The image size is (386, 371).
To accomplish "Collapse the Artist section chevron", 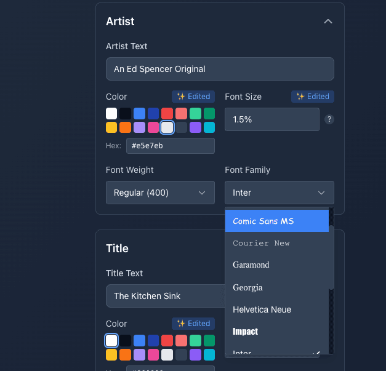I will coord(328,22).
